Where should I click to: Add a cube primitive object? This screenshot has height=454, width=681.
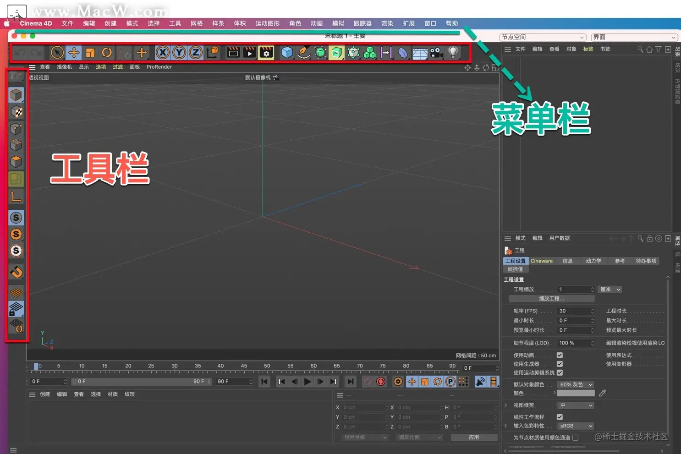[287, 53]
